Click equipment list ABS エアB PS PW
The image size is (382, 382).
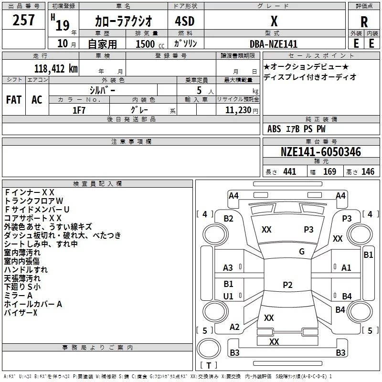pyautogui.click(x=296, y=129)
